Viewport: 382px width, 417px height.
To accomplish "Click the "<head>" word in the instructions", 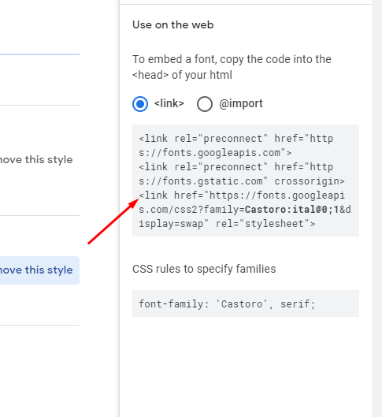I will (150, 75).
